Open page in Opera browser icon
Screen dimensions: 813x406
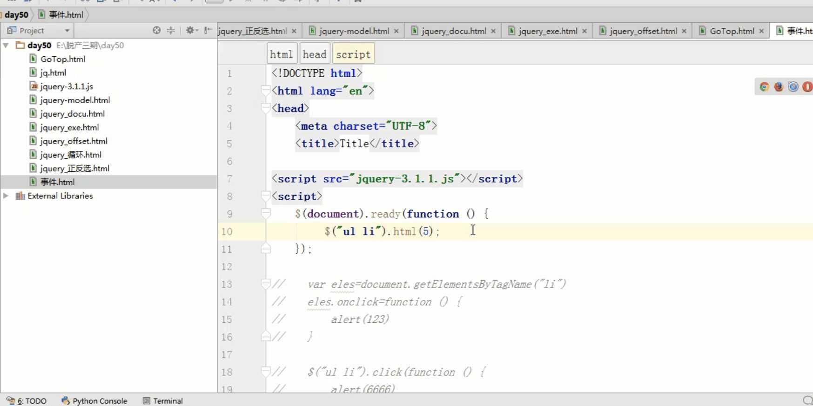coord(807,87)
